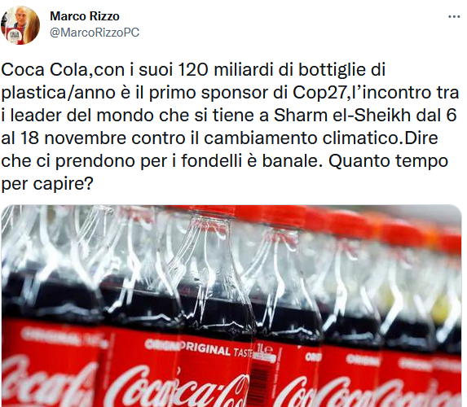
Task: Click 'bottiglie di' at end of first line
Action: click(x=342, y=70)
